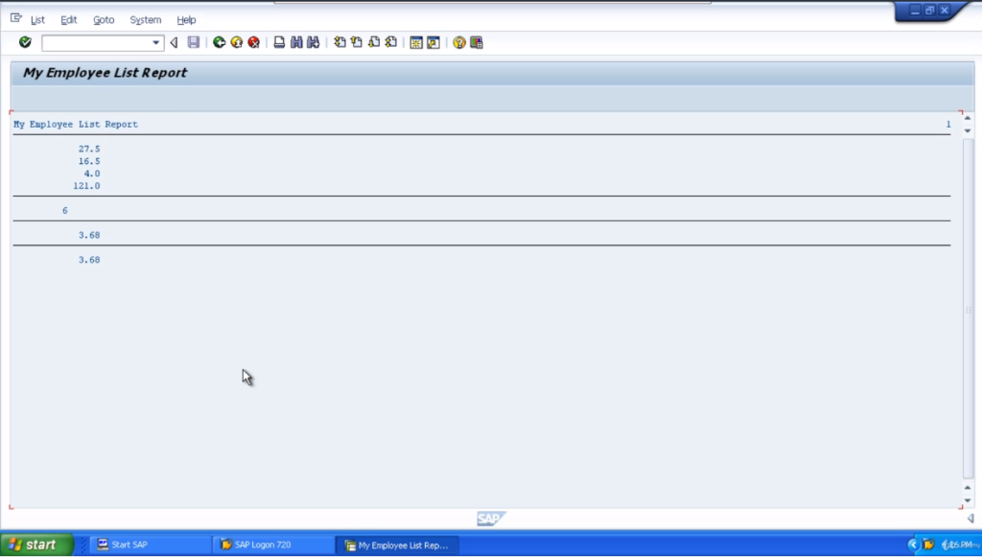
Task: Click the list scrollbar top up arrow
Action: pyautogui.click(x=968, y=118)
